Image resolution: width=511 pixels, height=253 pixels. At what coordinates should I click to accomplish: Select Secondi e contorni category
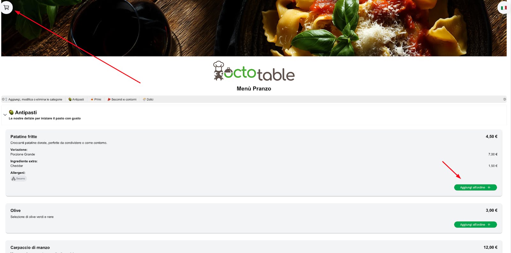tap(122, 99)
